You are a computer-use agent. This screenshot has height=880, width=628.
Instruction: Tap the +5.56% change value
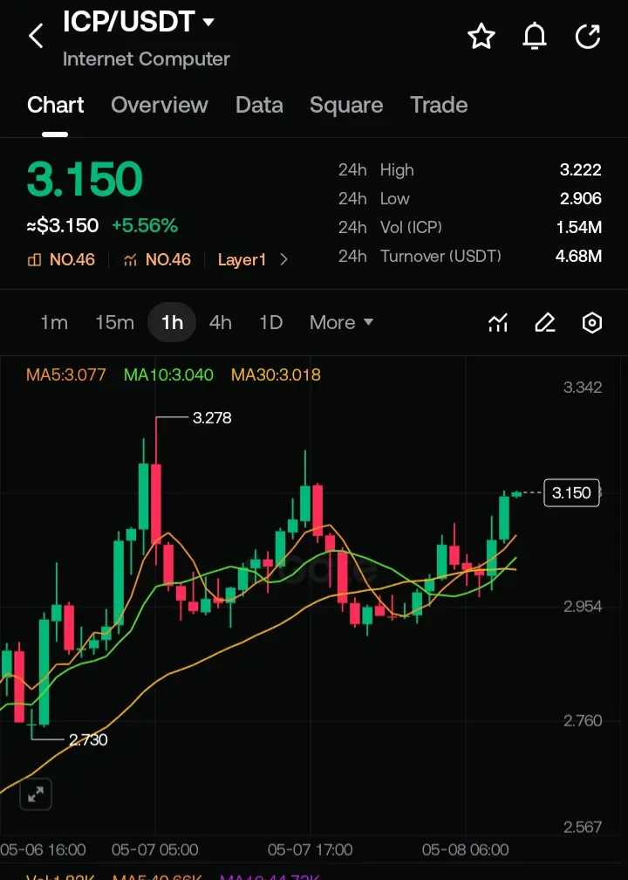(x=145, y=225)
